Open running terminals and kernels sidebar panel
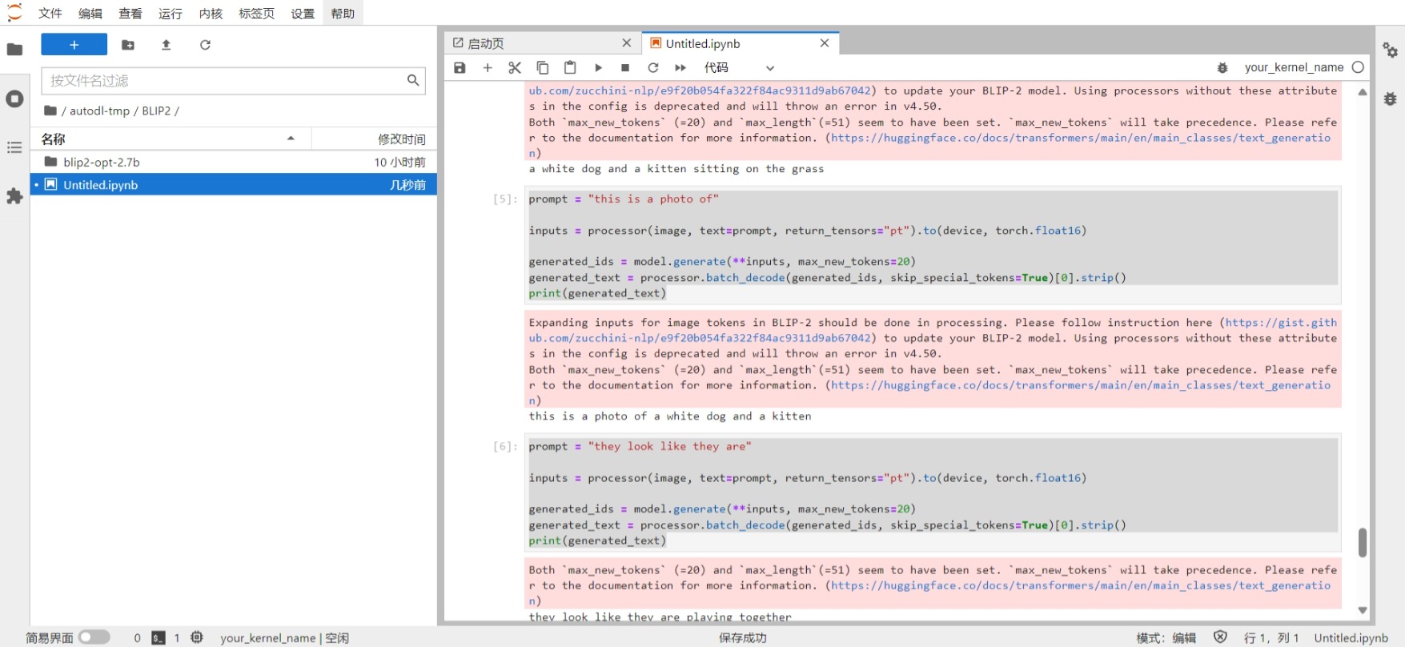 [x=14, y=98]
